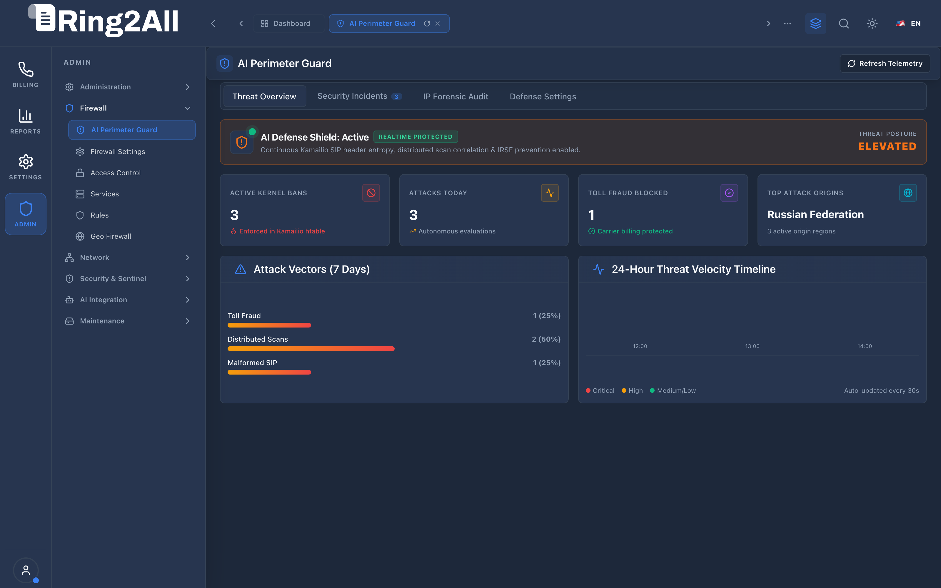Open search with the magnifier icon
This screenshot has height=588, width=941.
[x=844, y=23]
